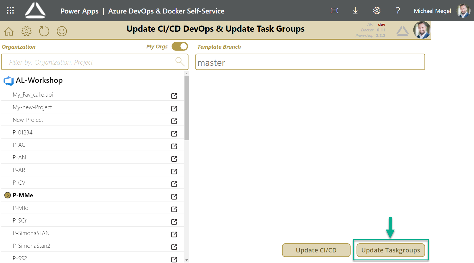Open external link for P-MMe

[174, 196]
